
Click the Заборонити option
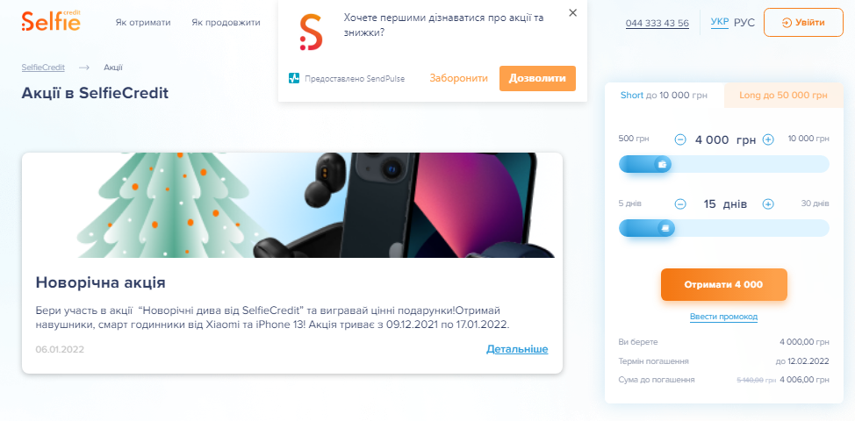pyautogui.click(x=458, y=78)
